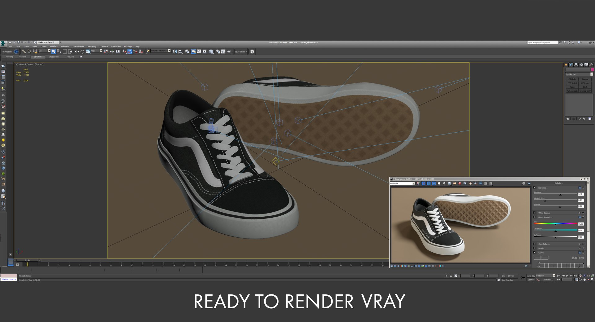Expand the White Balance rollout
Screen dimensions: 595x322
(580, 213)
